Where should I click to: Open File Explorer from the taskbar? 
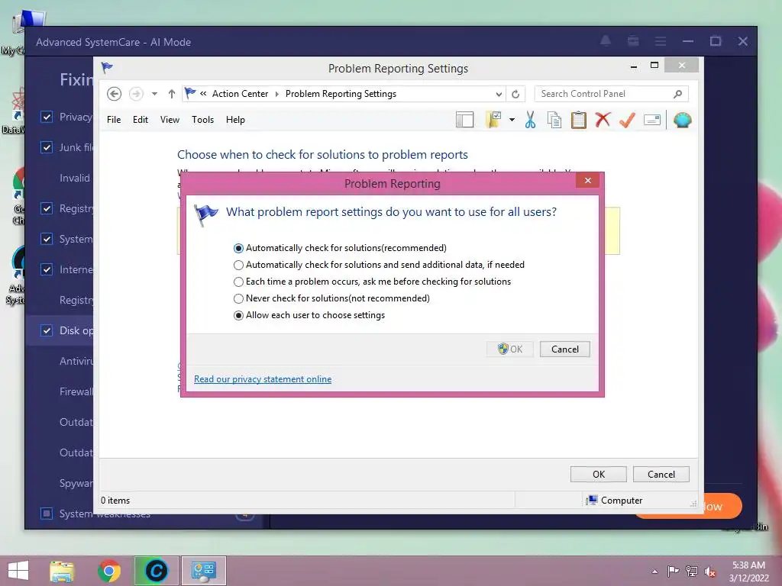(x=62, y=571)
